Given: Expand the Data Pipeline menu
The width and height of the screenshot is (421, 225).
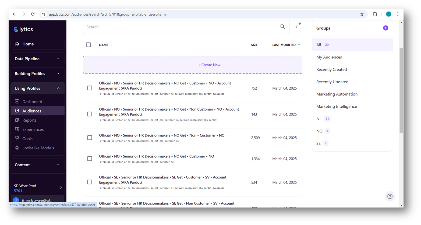Looking at the screenshot, I should coord(38,59).
